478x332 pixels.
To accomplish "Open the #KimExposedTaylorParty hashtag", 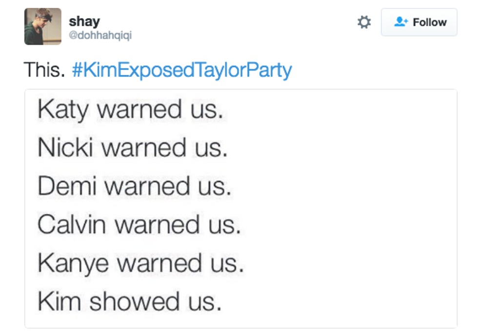I will click(181, 70).
